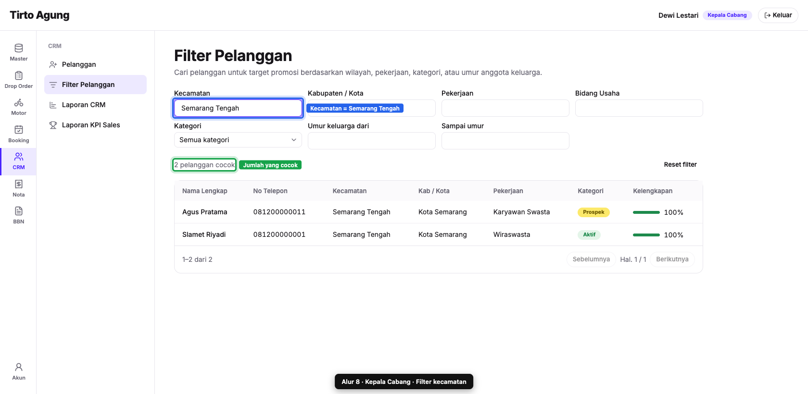This screenshot has width=808, height=394.
Task: Open the Nota receipt icon
Action: [x=19, y=184]
